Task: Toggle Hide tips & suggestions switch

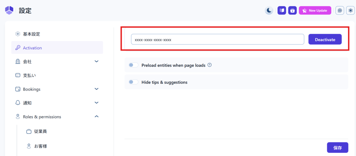Action: pos(133,82)
